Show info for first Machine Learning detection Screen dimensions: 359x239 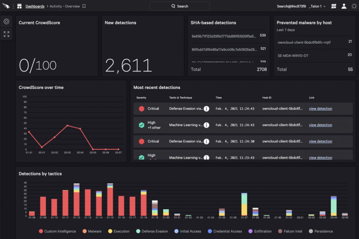pos(206,125)
